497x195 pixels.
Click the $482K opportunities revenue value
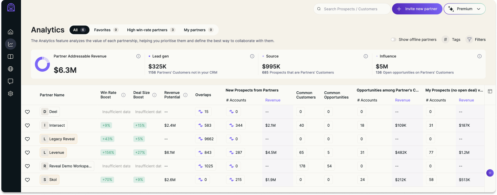click(x=401, y=152)
